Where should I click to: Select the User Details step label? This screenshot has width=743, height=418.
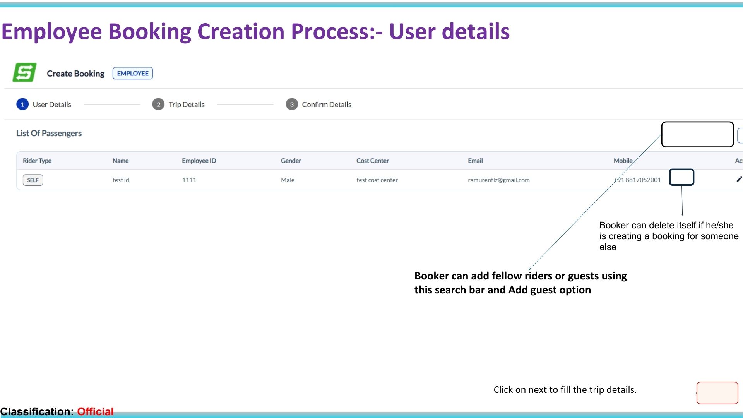(52, 104)
